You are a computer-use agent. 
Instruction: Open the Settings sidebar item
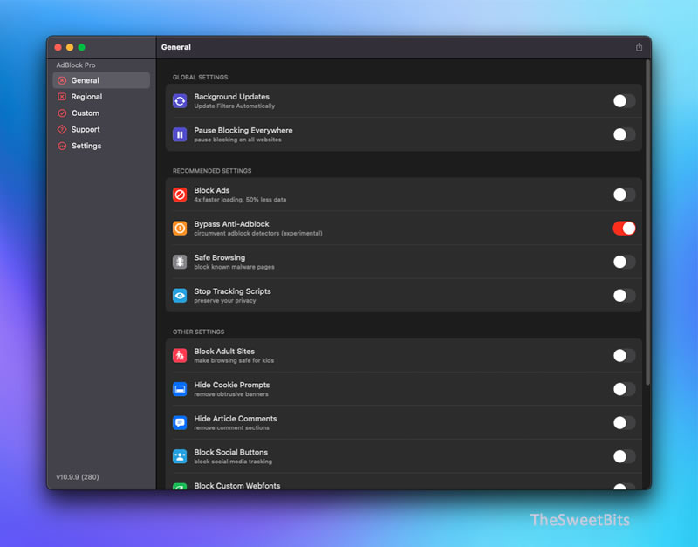(101, 146)
